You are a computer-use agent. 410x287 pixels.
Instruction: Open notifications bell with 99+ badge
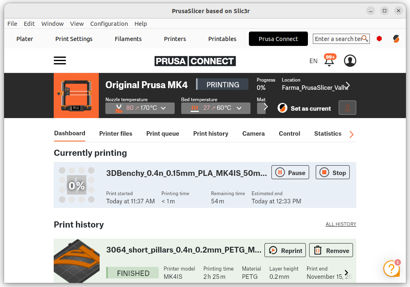[x=330, y=60]
